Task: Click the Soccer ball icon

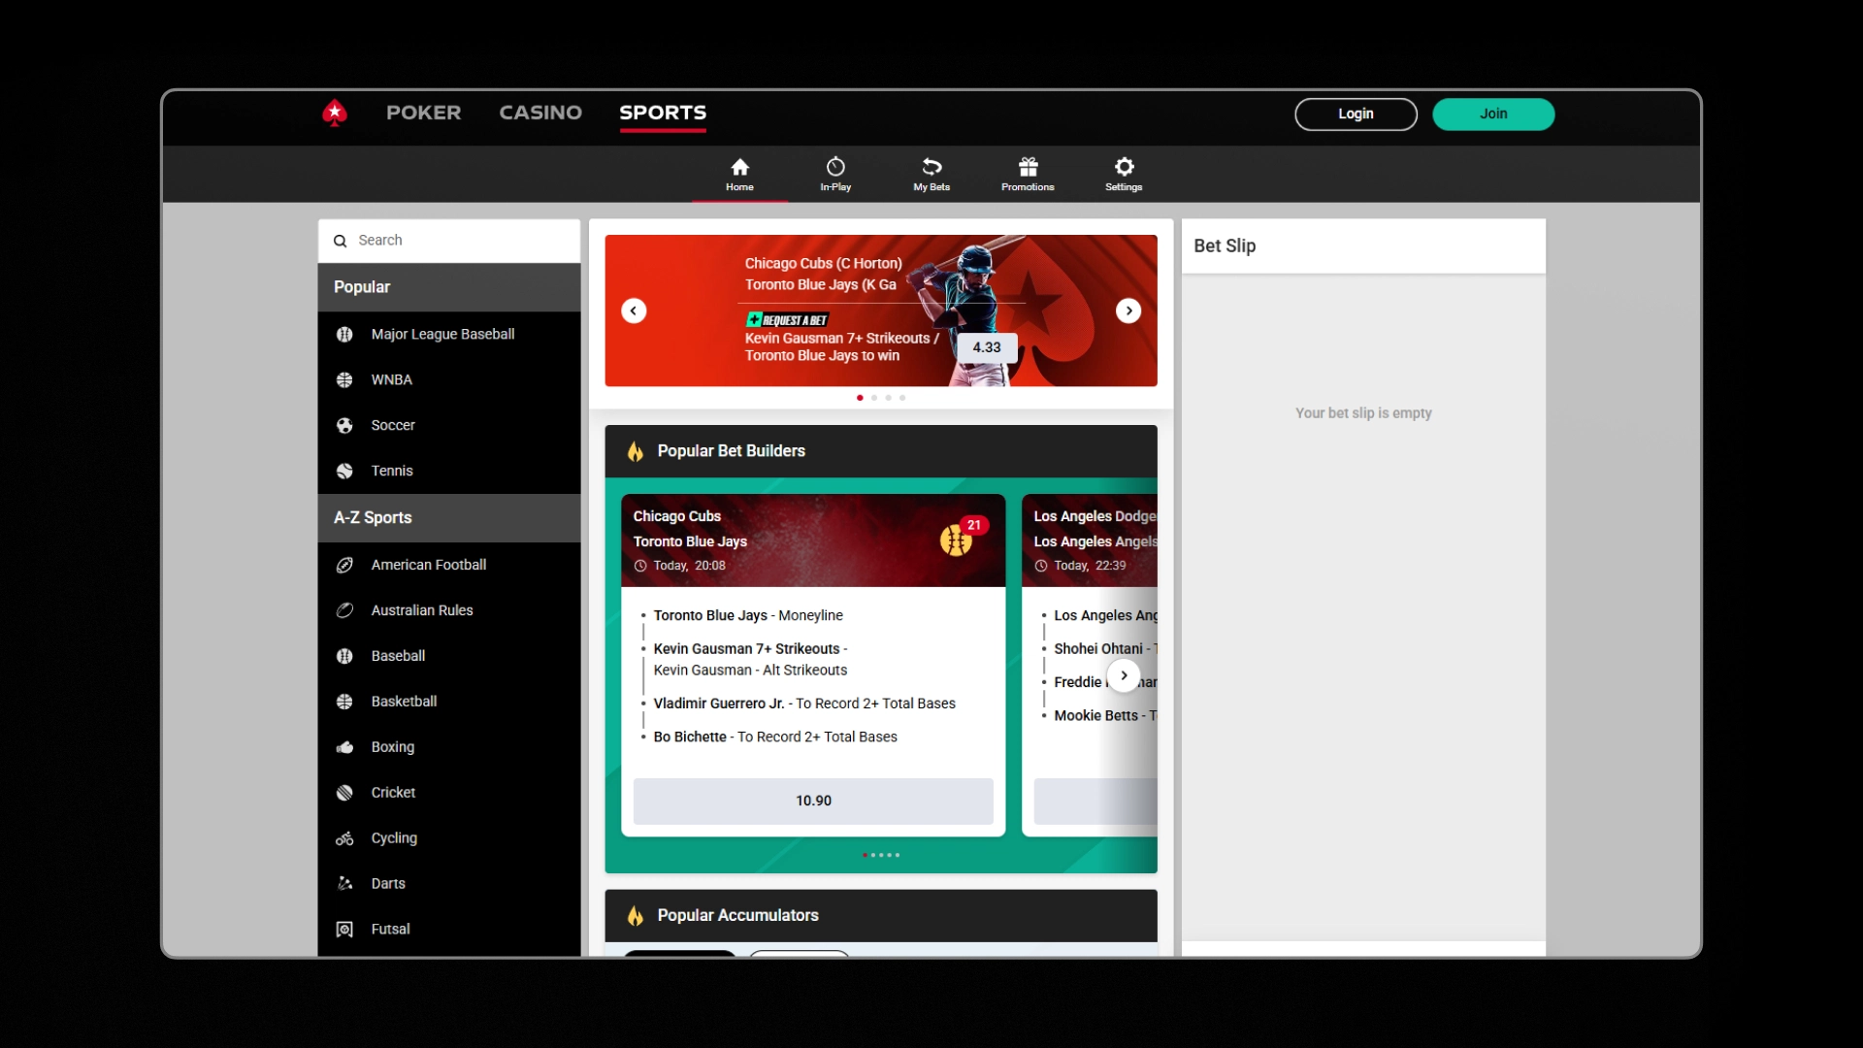Action: pos(344,426)
